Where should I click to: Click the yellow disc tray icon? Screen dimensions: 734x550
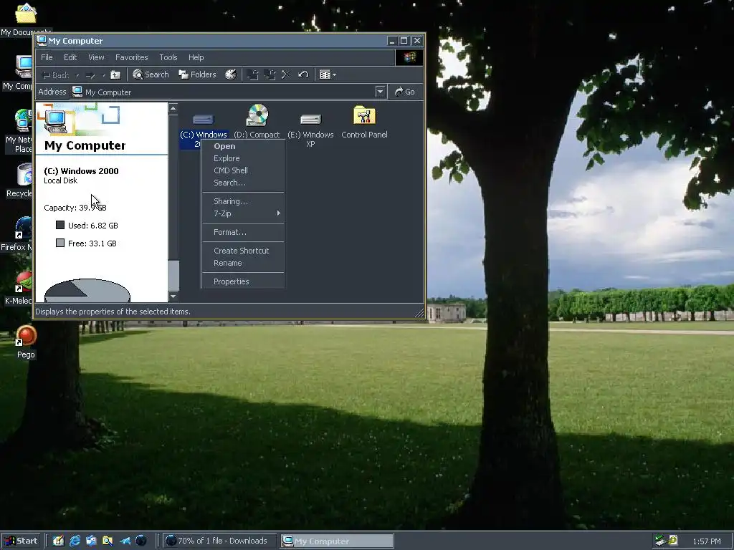673,540
